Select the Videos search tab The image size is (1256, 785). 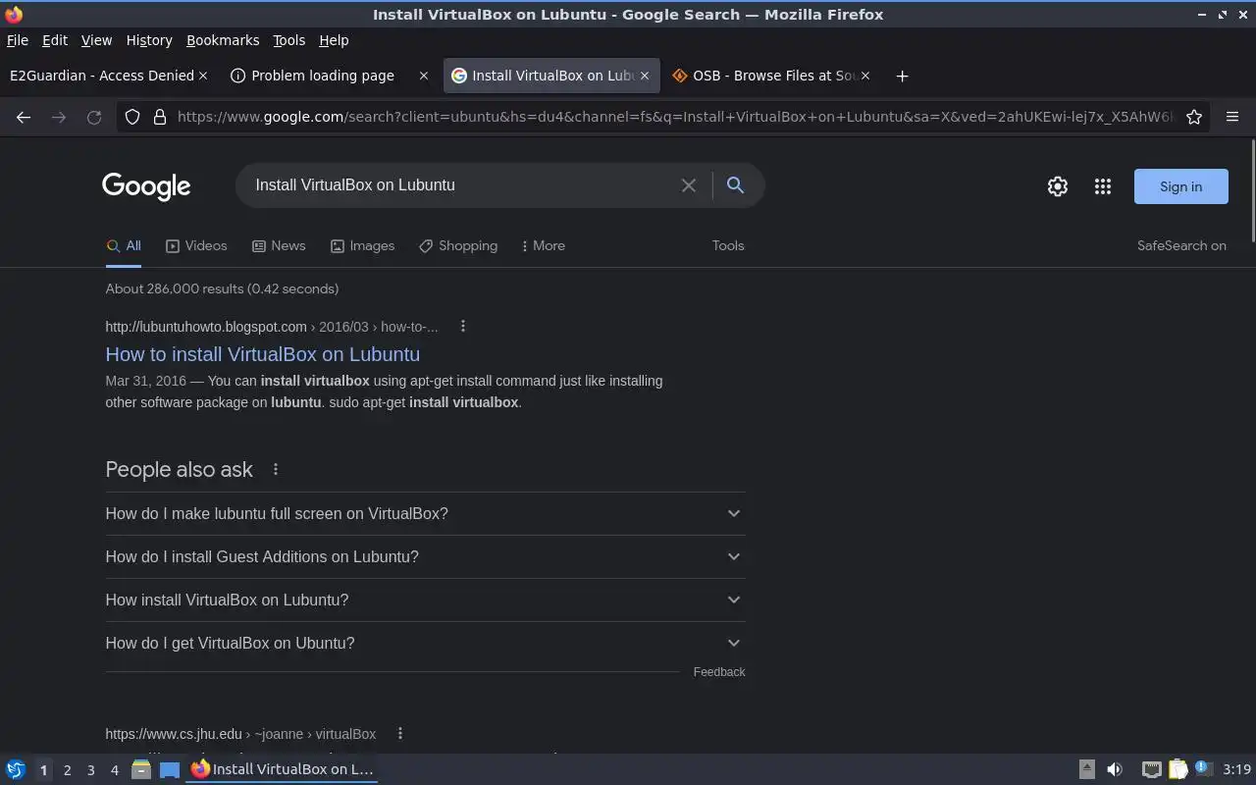[x=196, y=246]
